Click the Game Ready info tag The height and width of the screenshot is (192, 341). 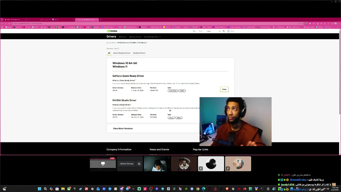(x=173, y=91)
